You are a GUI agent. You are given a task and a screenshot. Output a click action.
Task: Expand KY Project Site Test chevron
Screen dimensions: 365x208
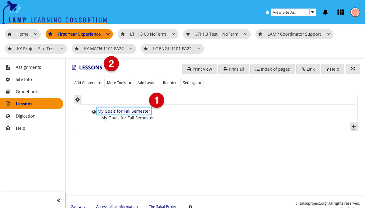coord(62,49)
